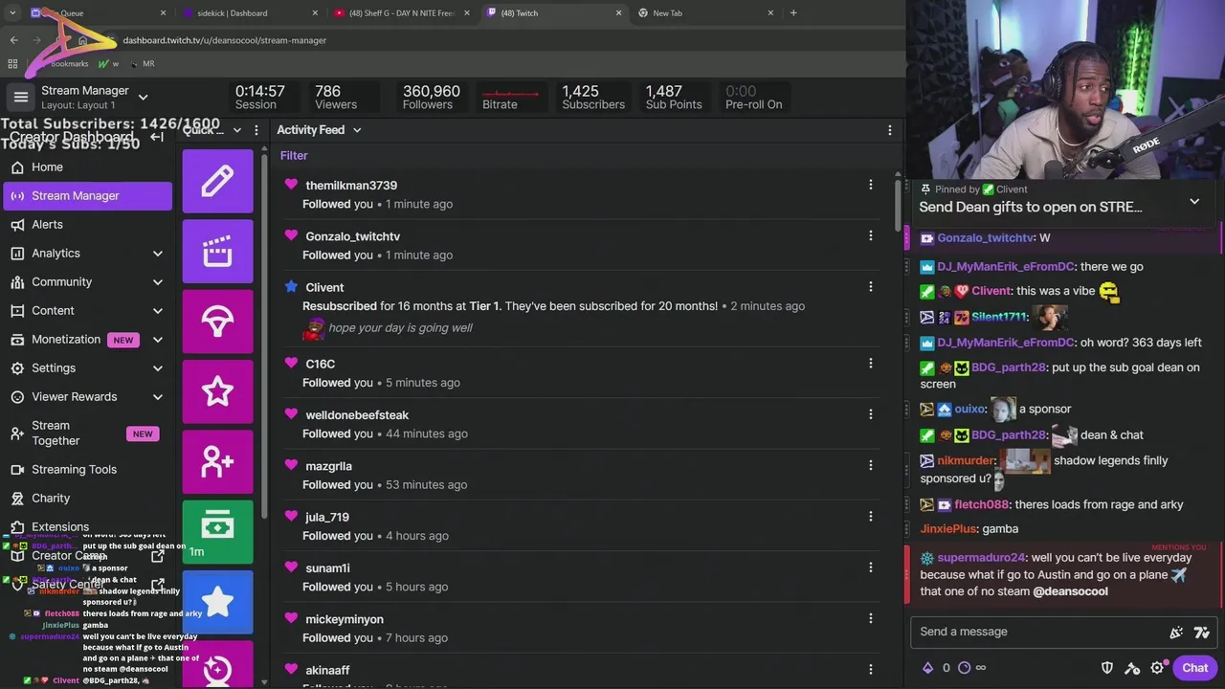Click the add-person quick action tile
Screen dimensions: 1225x689
coord(217,461)
